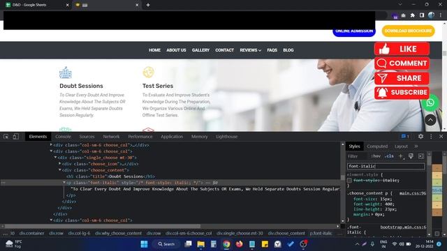Show more Styles pane tabs chevron
Image resolution: width=447 pixels, height=251 pixels.
(x=416, y=146)
